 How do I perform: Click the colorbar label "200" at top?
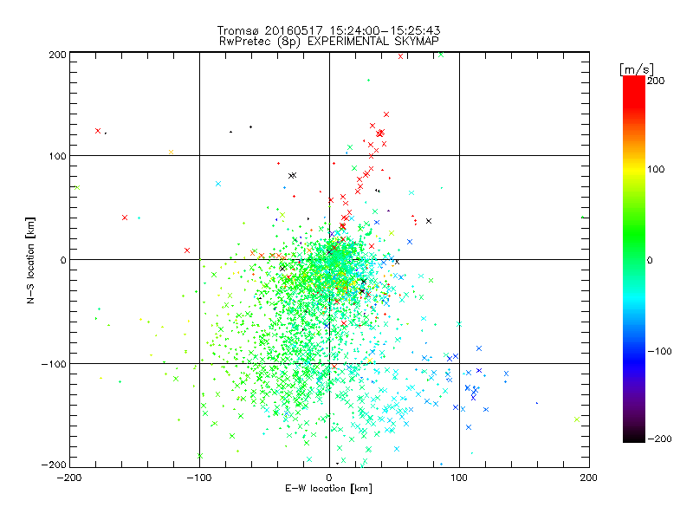coord(656,81)
